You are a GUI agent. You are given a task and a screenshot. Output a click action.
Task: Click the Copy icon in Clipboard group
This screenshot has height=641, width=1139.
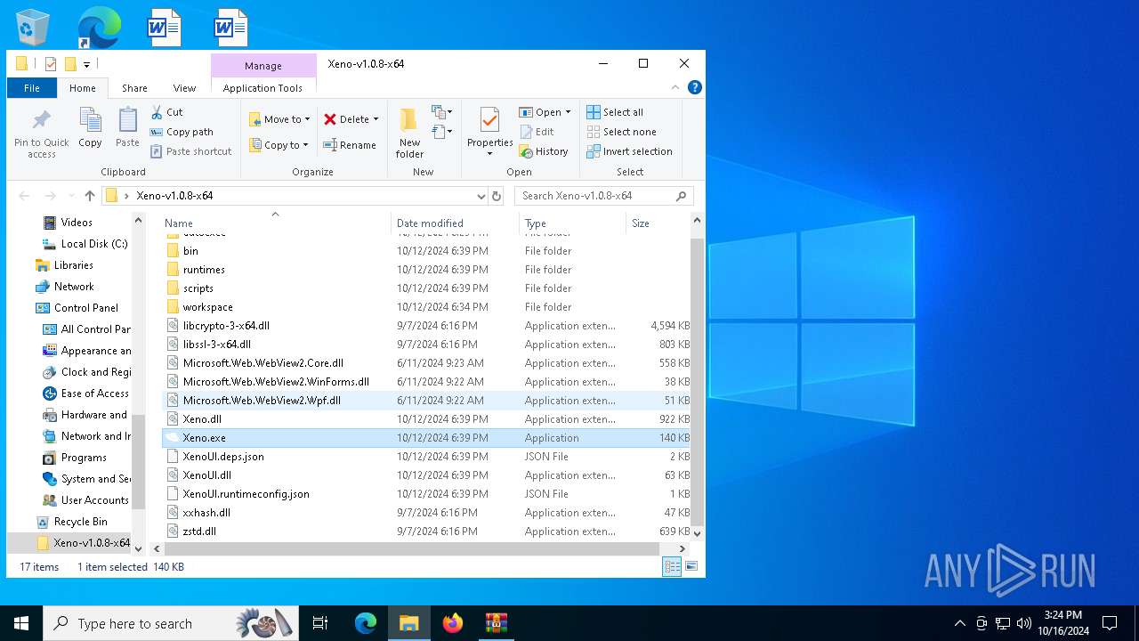coord(90,121)
